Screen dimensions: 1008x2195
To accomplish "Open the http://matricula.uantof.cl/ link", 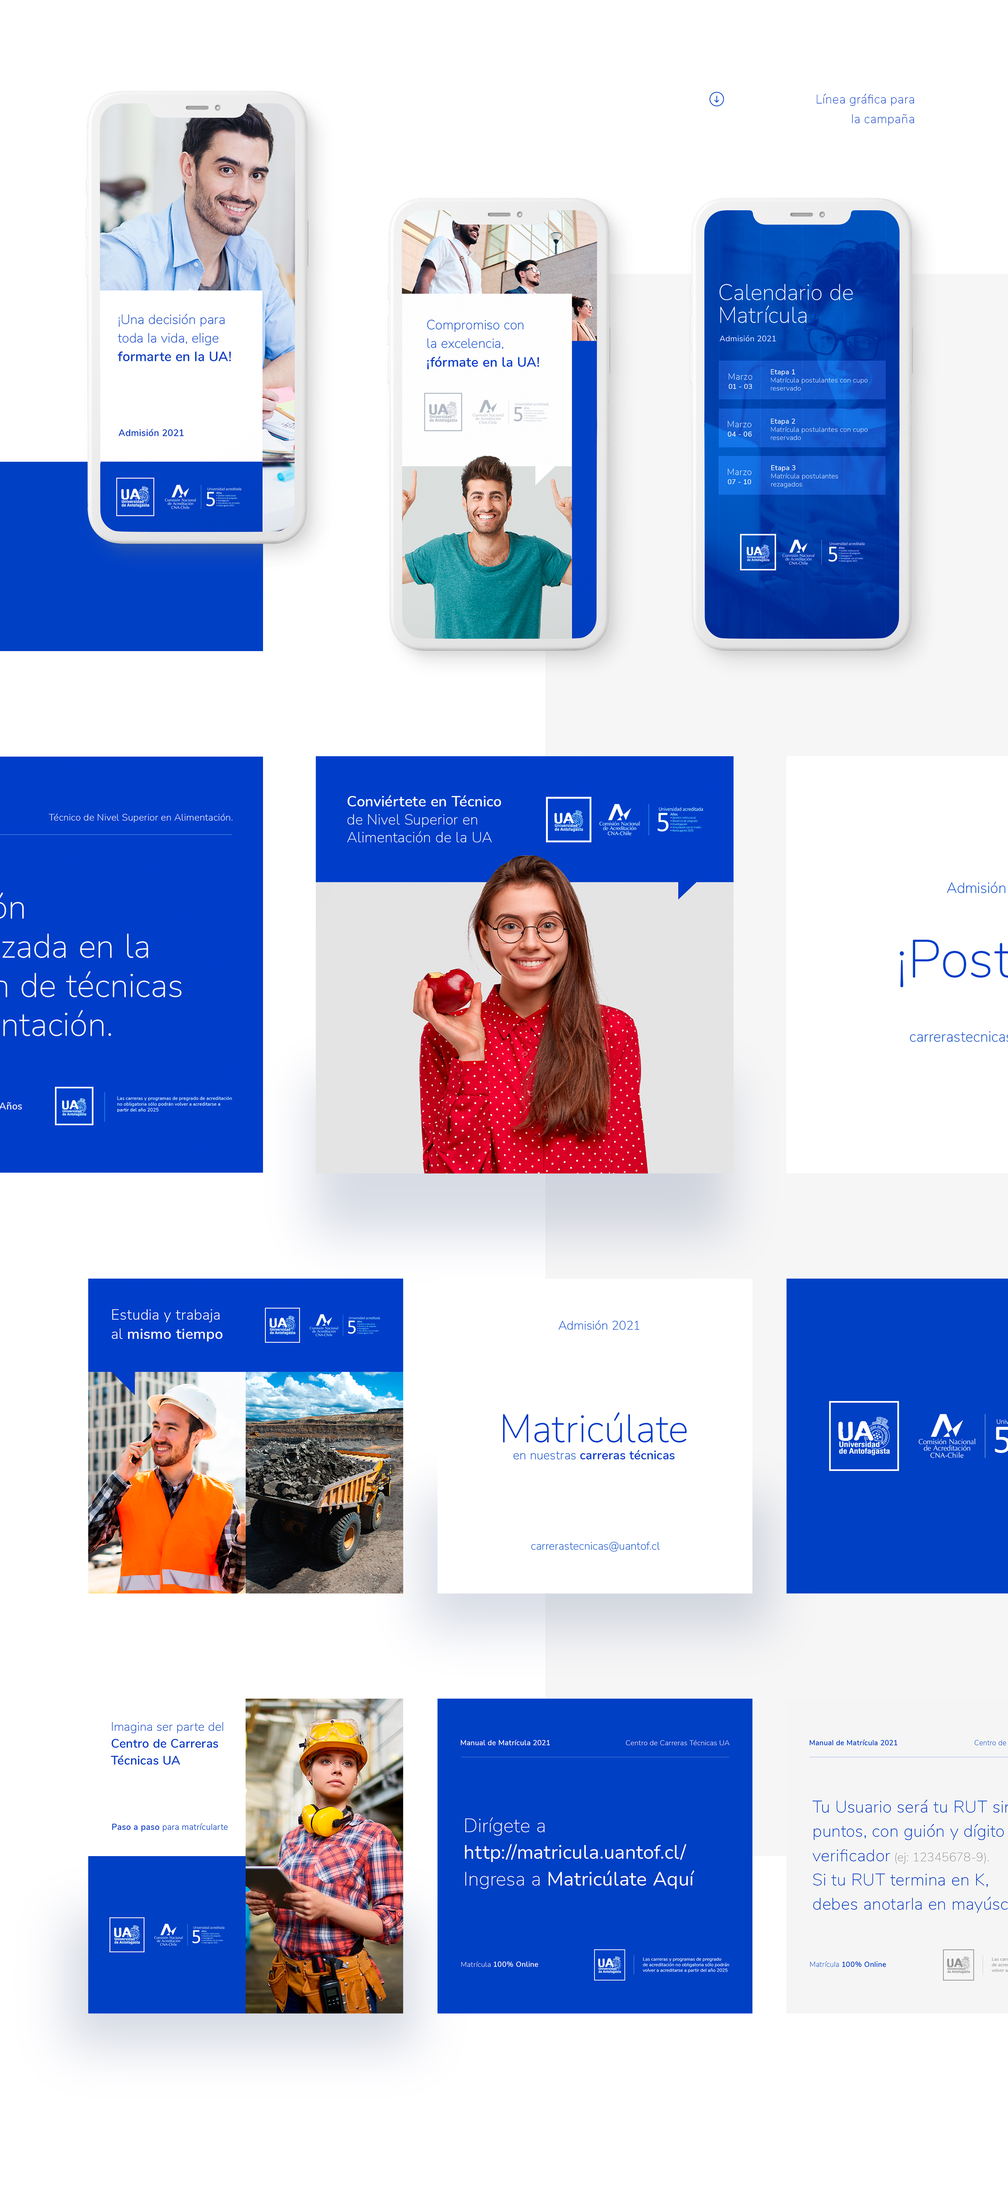I will pos(574,1852).
